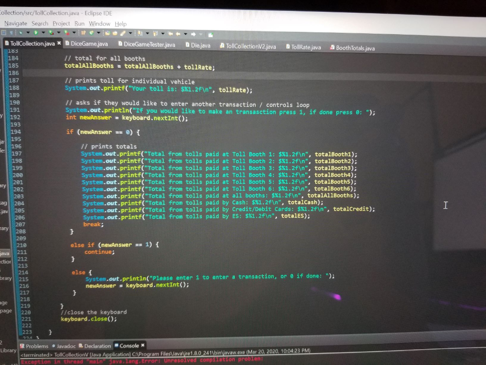Open the New wizard icon on the toolbar
486x365 pixels.
(83, 33)
